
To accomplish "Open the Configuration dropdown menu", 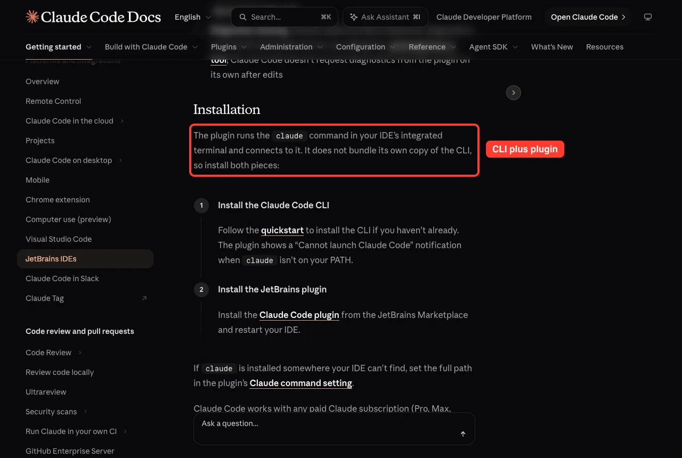I will tap(366, 47).
